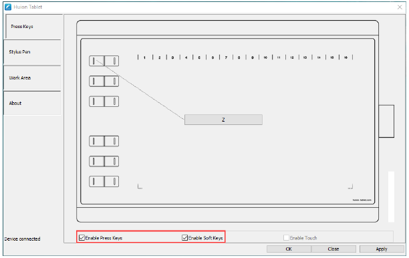Click the OK button
The width and height of the screenshot is (409, 258).
tap(289, 249)
